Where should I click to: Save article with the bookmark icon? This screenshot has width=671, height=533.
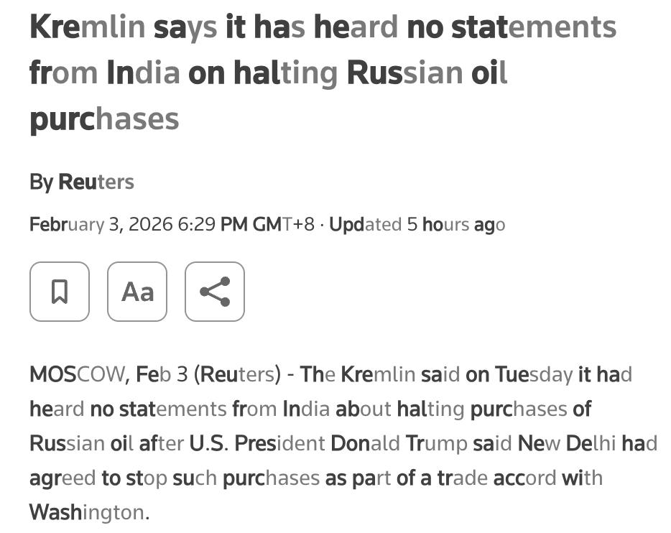click(x=60, y=292)
